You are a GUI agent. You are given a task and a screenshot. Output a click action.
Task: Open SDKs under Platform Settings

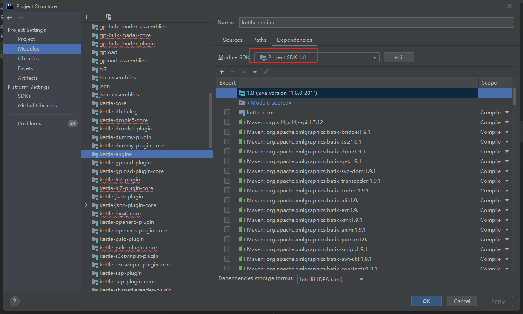click(24, 96)
